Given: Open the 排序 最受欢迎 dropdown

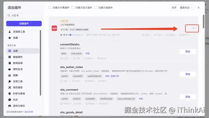Looking at the screenshot, I should coord(182,8).
